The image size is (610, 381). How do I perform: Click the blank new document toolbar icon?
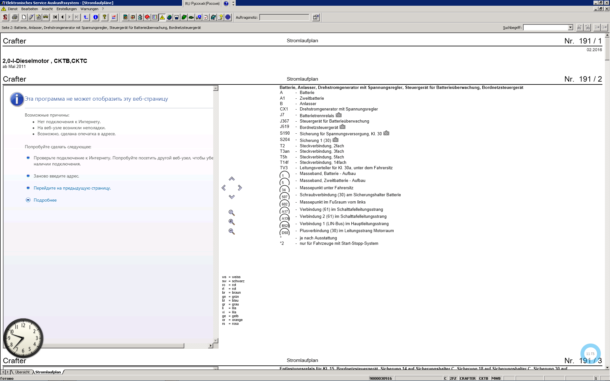pos(24,17)
